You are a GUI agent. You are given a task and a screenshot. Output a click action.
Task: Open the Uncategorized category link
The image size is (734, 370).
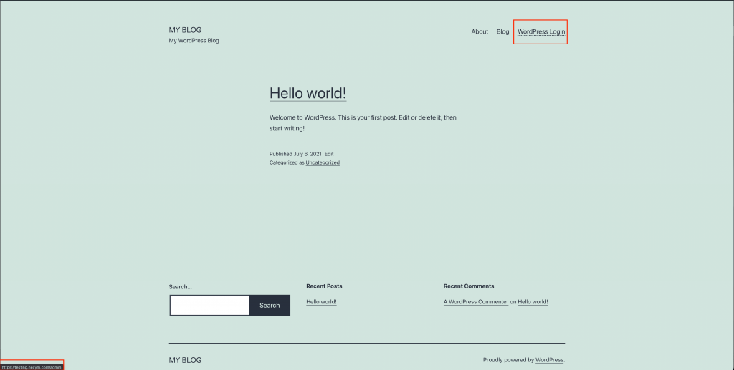click(x=323, y=162)
